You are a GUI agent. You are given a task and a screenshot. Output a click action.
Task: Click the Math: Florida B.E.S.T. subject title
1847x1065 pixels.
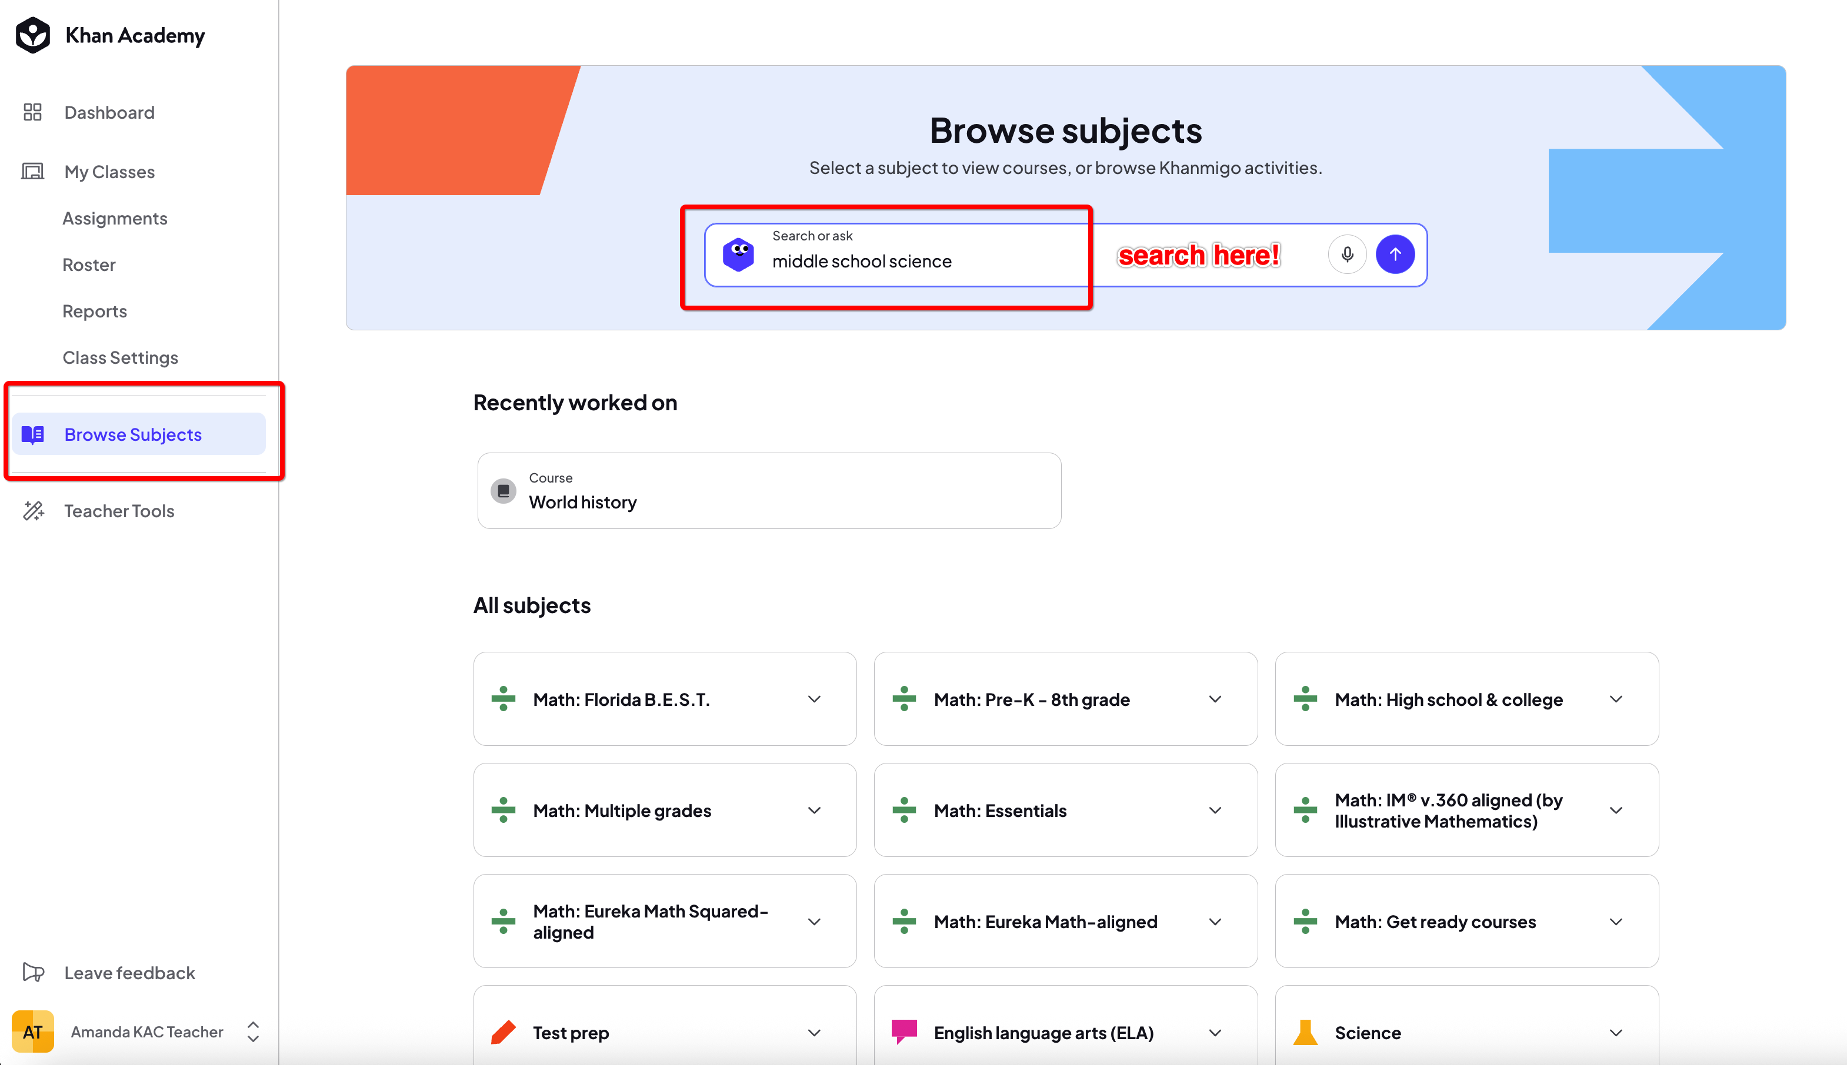tap(622, 699)
